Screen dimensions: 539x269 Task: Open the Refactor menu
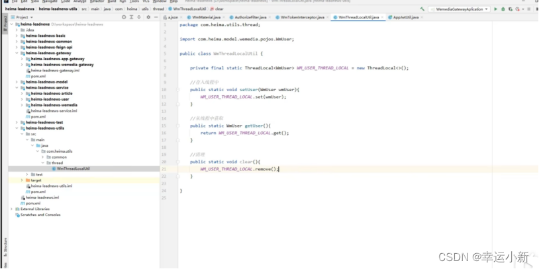[97, 1]
